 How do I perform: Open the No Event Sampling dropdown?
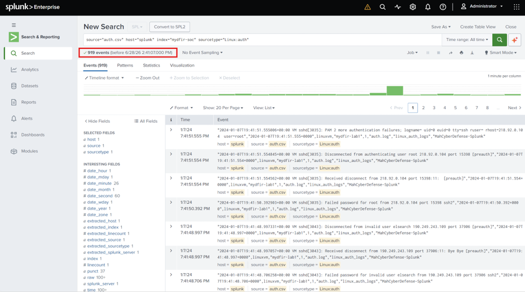coord(202,53)
